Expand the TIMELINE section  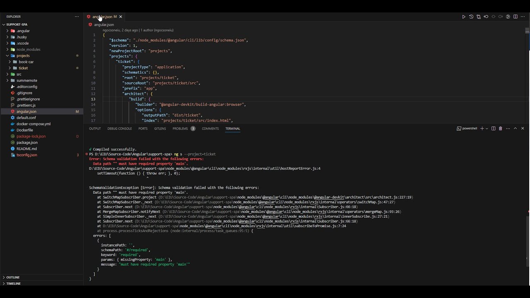(42, 284)
